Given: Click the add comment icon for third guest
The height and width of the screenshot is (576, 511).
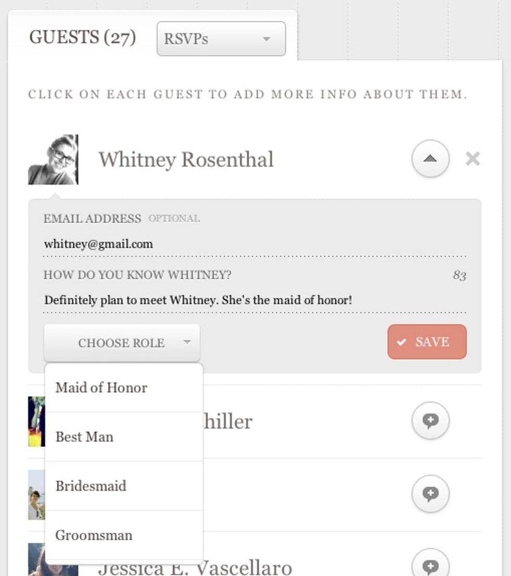Looking at the screenshot, I should pos(430,494).
